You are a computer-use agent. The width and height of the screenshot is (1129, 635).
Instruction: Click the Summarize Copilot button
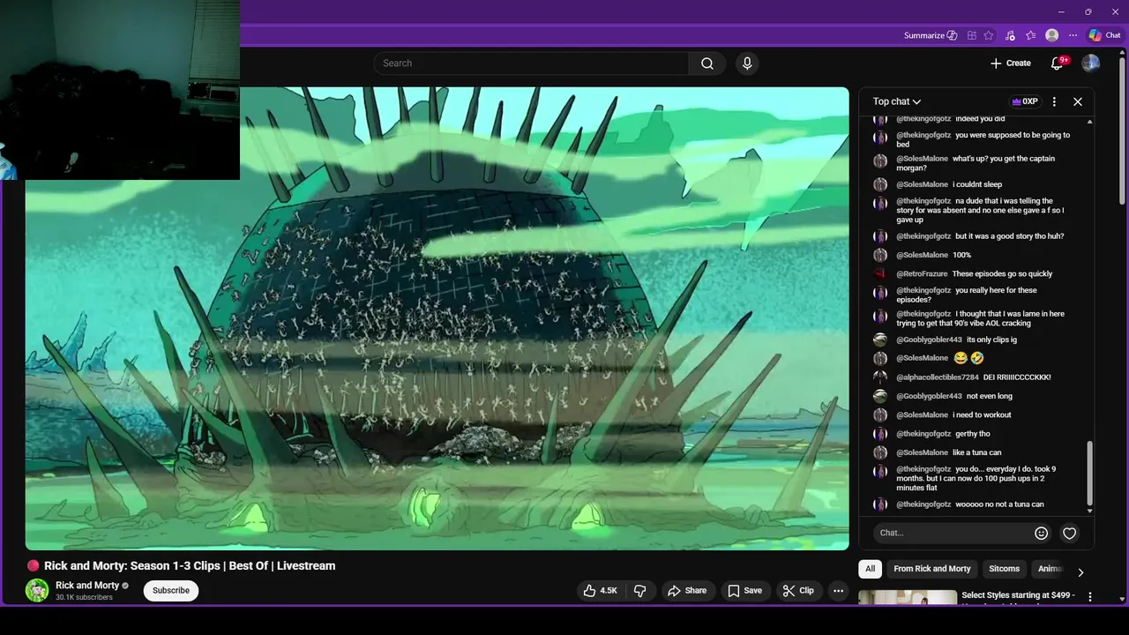pyautogui.click(x=931, y=35)
